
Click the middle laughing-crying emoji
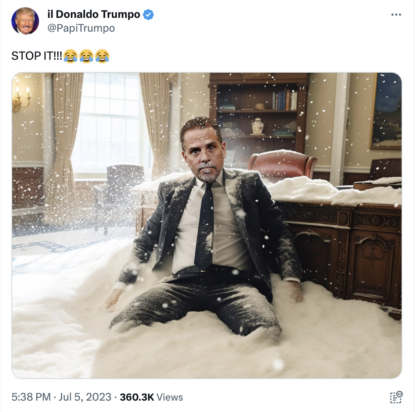coord(87,56)
